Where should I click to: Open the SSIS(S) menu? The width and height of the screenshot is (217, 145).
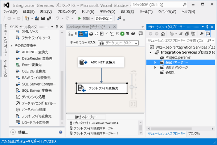point(127,12)
